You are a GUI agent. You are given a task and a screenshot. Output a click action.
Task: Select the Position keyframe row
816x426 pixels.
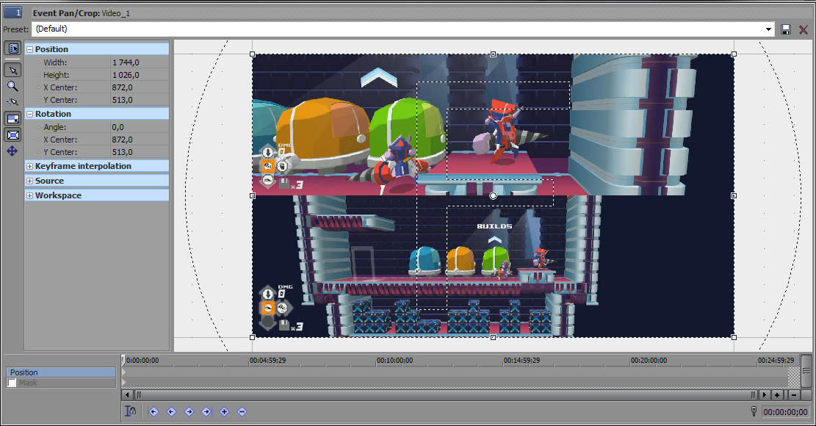[x=61, y=372]
